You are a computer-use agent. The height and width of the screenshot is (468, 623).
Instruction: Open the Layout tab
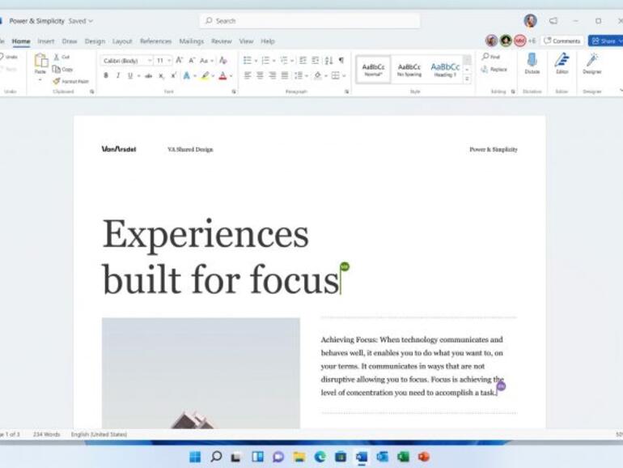[x=122, y=41]
